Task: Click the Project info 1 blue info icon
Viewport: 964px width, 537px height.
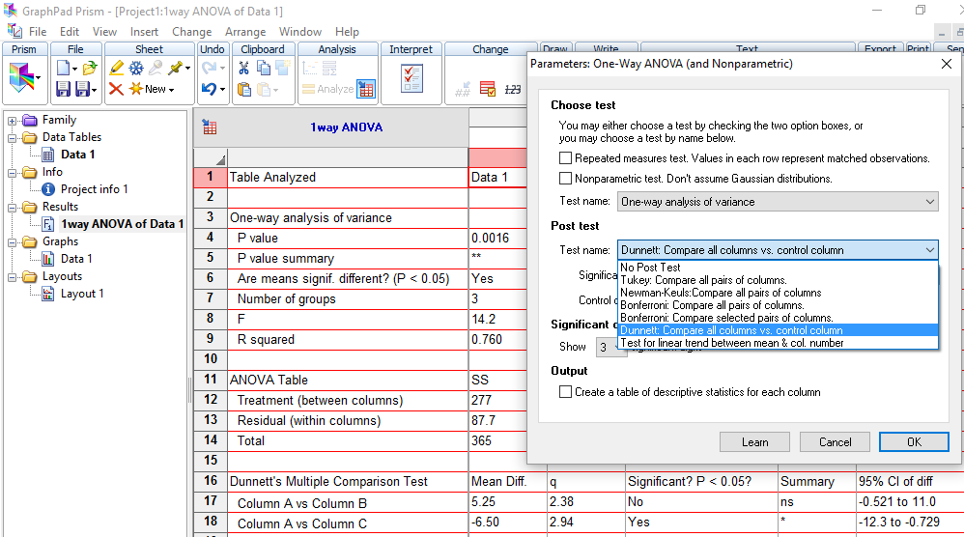Action: point(48,189)
